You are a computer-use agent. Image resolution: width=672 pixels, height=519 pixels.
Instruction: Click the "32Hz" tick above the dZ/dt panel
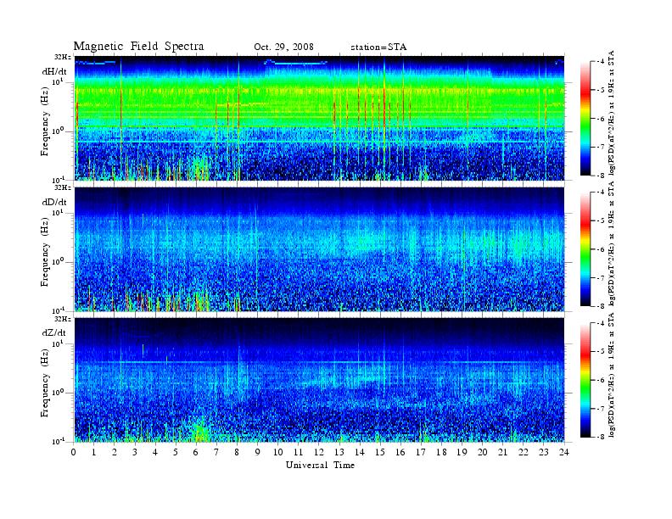coord(63,319)
